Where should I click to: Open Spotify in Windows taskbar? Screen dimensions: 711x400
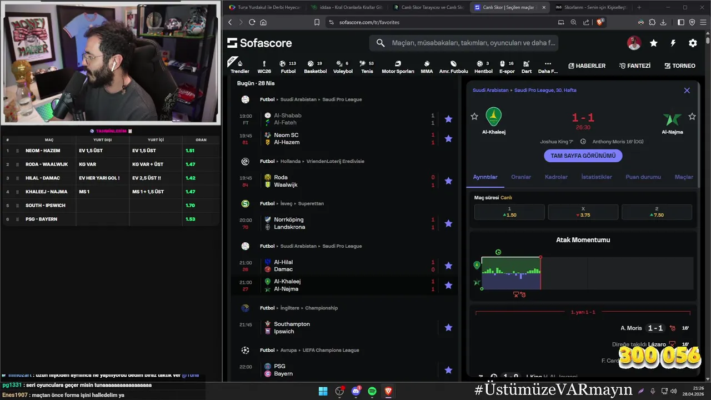point(372,391)
